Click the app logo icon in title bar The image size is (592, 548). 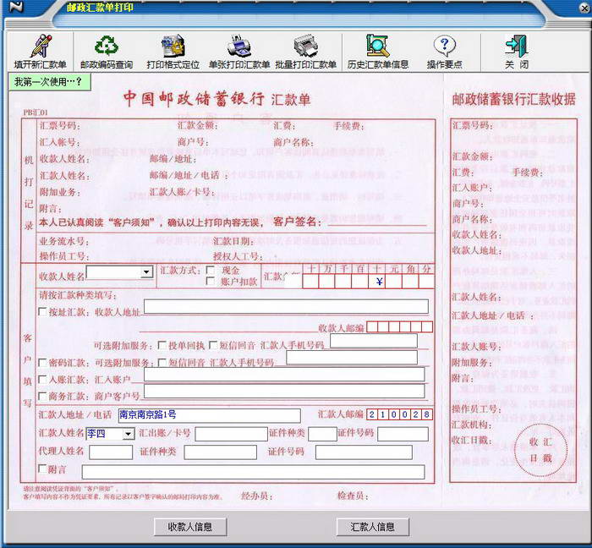tap(16, 7)
